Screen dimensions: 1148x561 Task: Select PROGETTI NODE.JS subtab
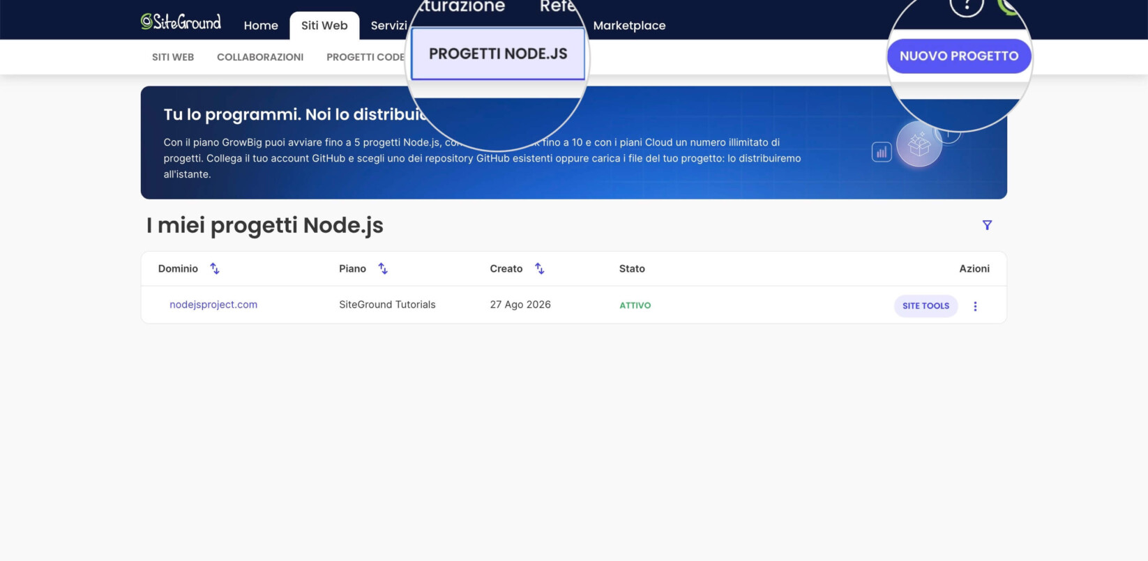pos(498,54)
